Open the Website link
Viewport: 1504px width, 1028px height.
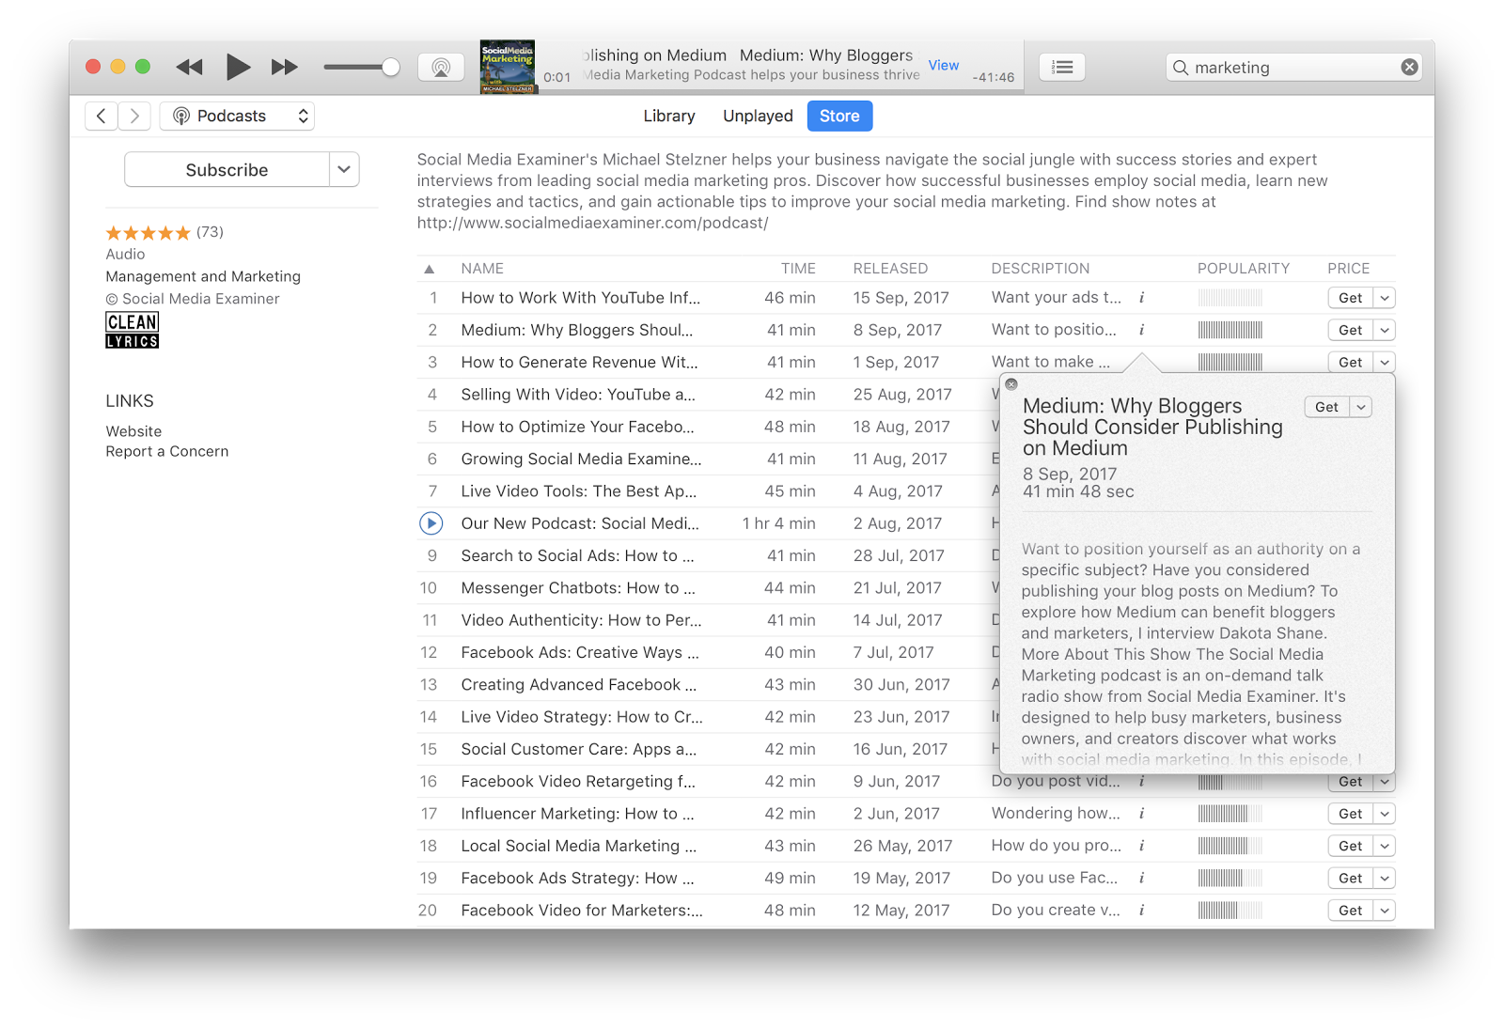133,431
